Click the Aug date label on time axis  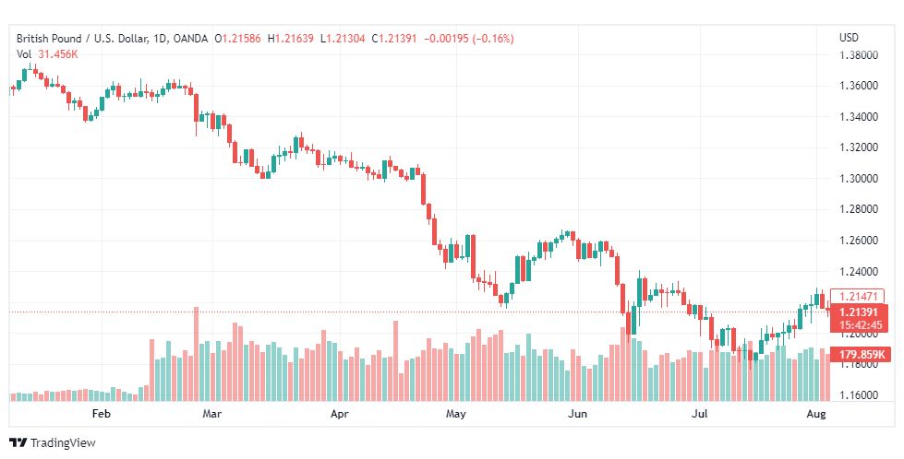pos(816,414)
